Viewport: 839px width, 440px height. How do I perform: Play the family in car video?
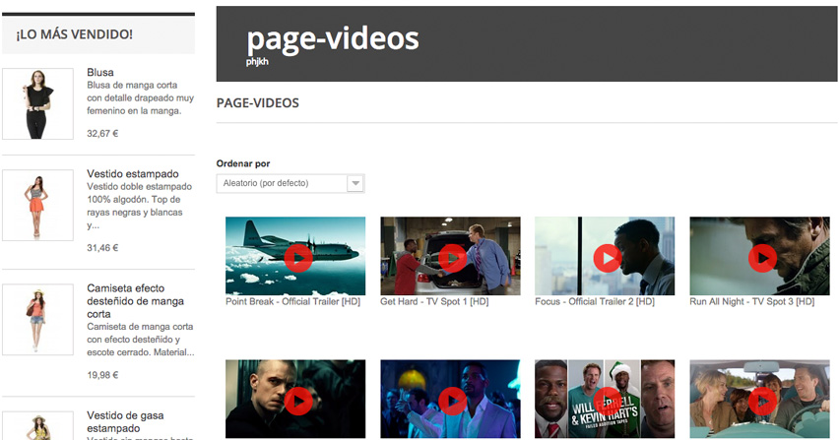[762, 401]
